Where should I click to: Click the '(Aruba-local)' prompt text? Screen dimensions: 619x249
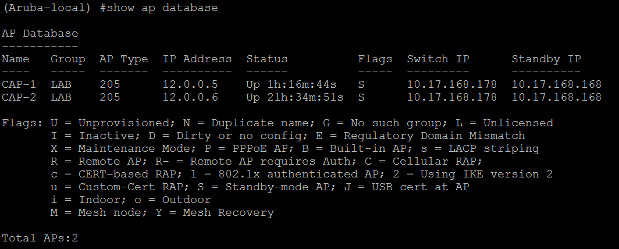tap(47, 8)
